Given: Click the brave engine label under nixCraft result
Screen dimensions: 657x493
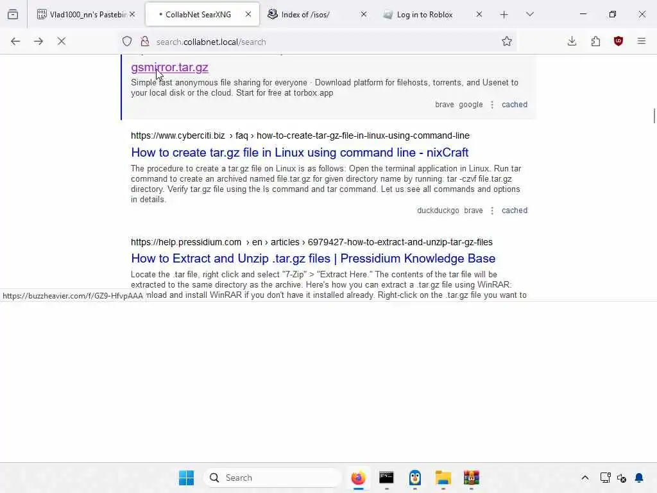Looking at the screenshot, I should (x=474, y=211).
